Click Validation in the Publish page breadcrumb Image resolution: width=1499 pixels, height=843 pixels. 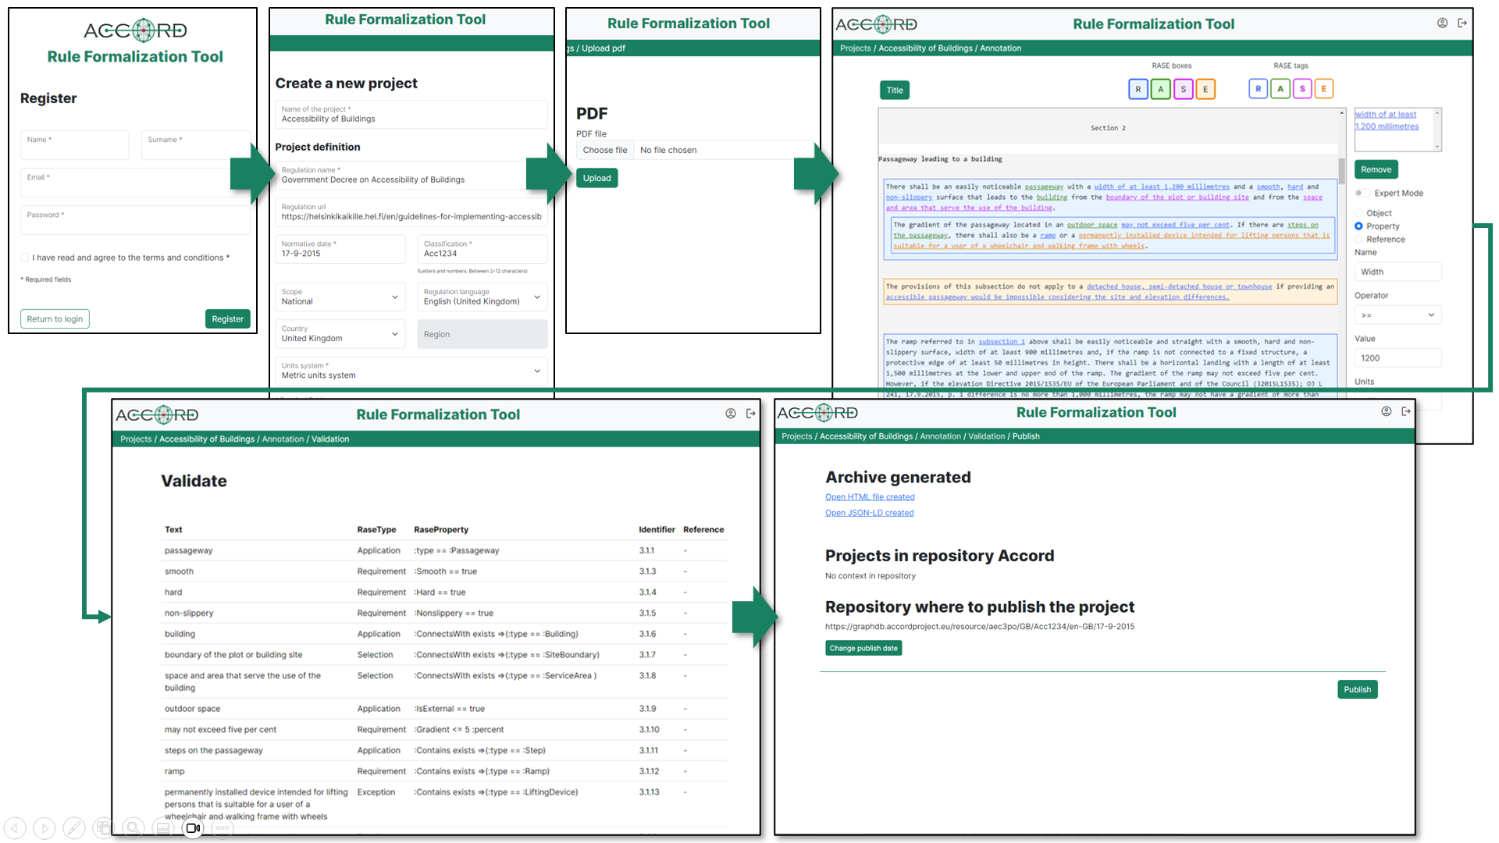(x=987, y=436)
